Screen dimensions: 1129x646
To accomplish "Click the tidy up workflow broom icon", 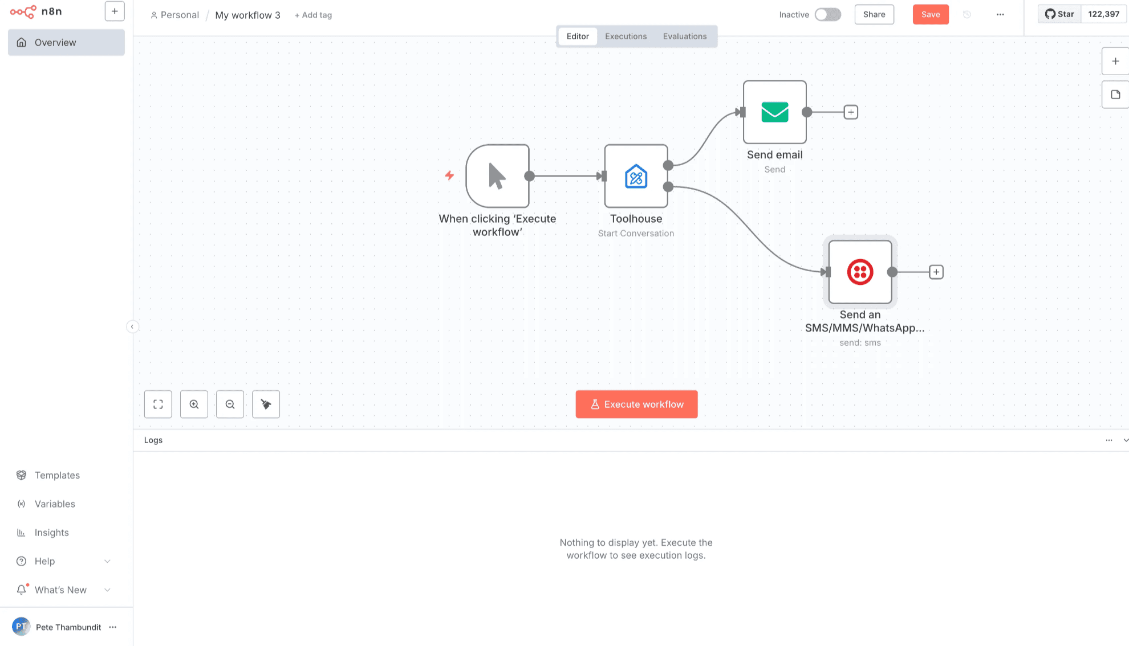I will pyautogui.click(x=266, y=404).
